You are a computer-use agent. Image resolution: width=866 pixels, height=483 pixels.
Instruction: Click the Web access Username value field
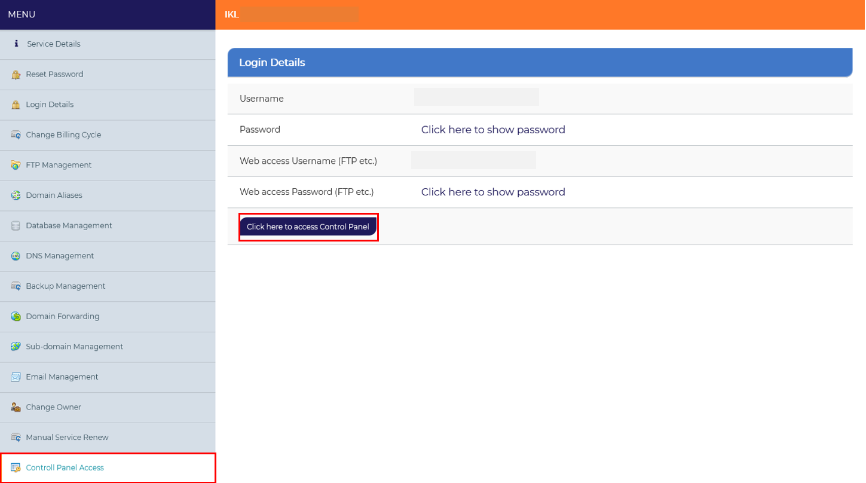tap(473, 160)
